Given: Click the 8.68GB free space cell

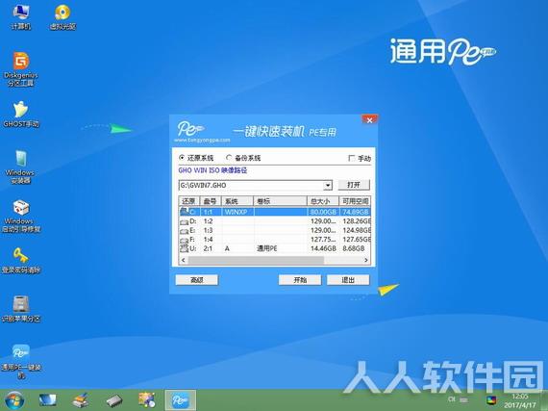Looking at the screenshot, I should (354, 248).
